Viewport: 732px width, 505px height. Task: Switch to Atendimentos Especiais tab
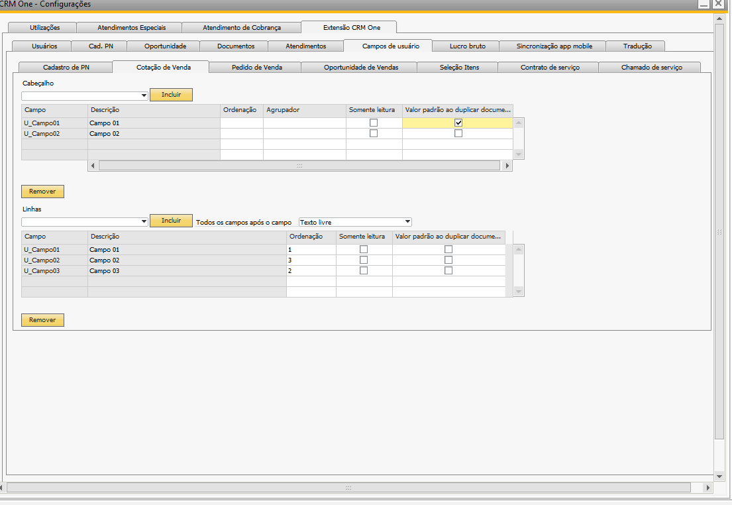(132, 28)
